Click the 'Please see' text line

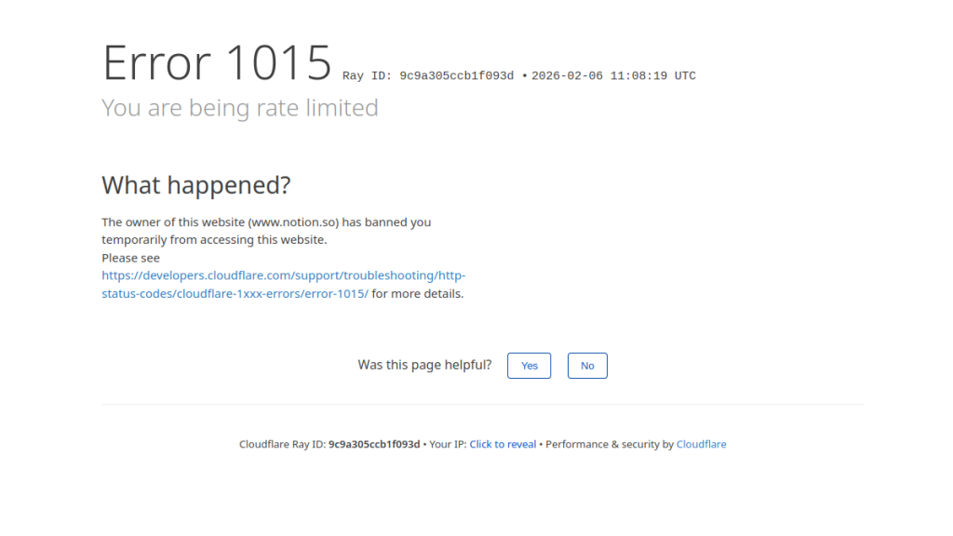click(x=130, y=258)
